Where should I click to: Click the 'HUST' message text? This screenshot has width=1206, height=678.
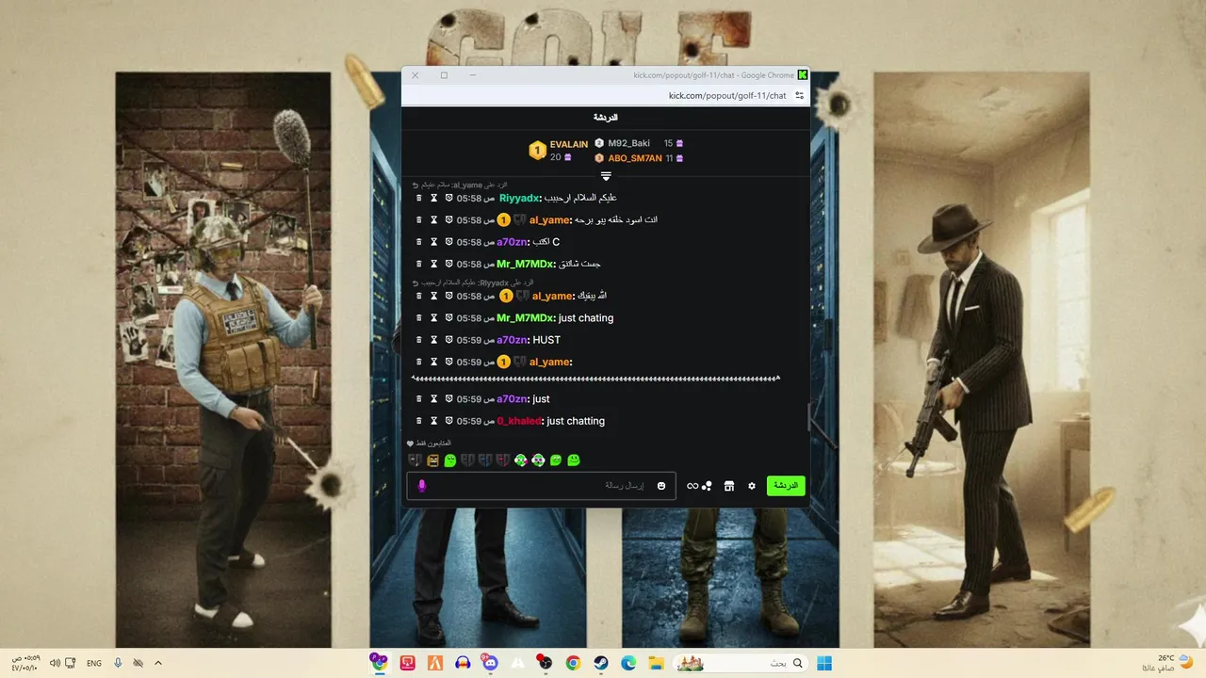pos(546,340)
